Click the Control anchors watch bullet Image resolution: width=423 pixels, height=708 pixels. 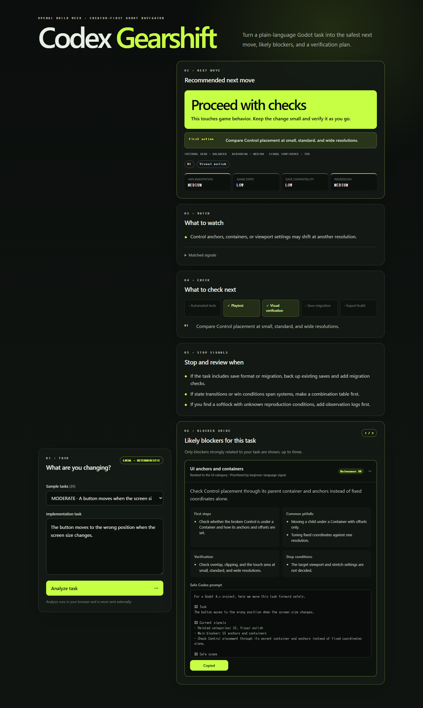(x=273, y=237)
